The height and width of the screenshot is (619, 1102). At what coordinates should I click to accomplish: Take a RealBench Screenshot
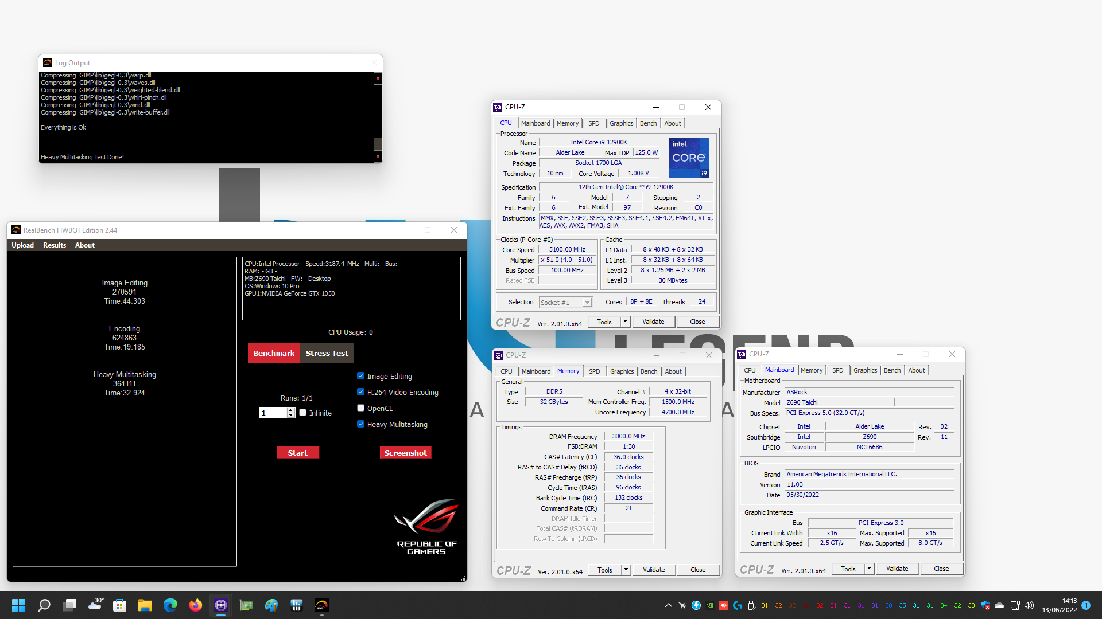(x=405, y=453)
